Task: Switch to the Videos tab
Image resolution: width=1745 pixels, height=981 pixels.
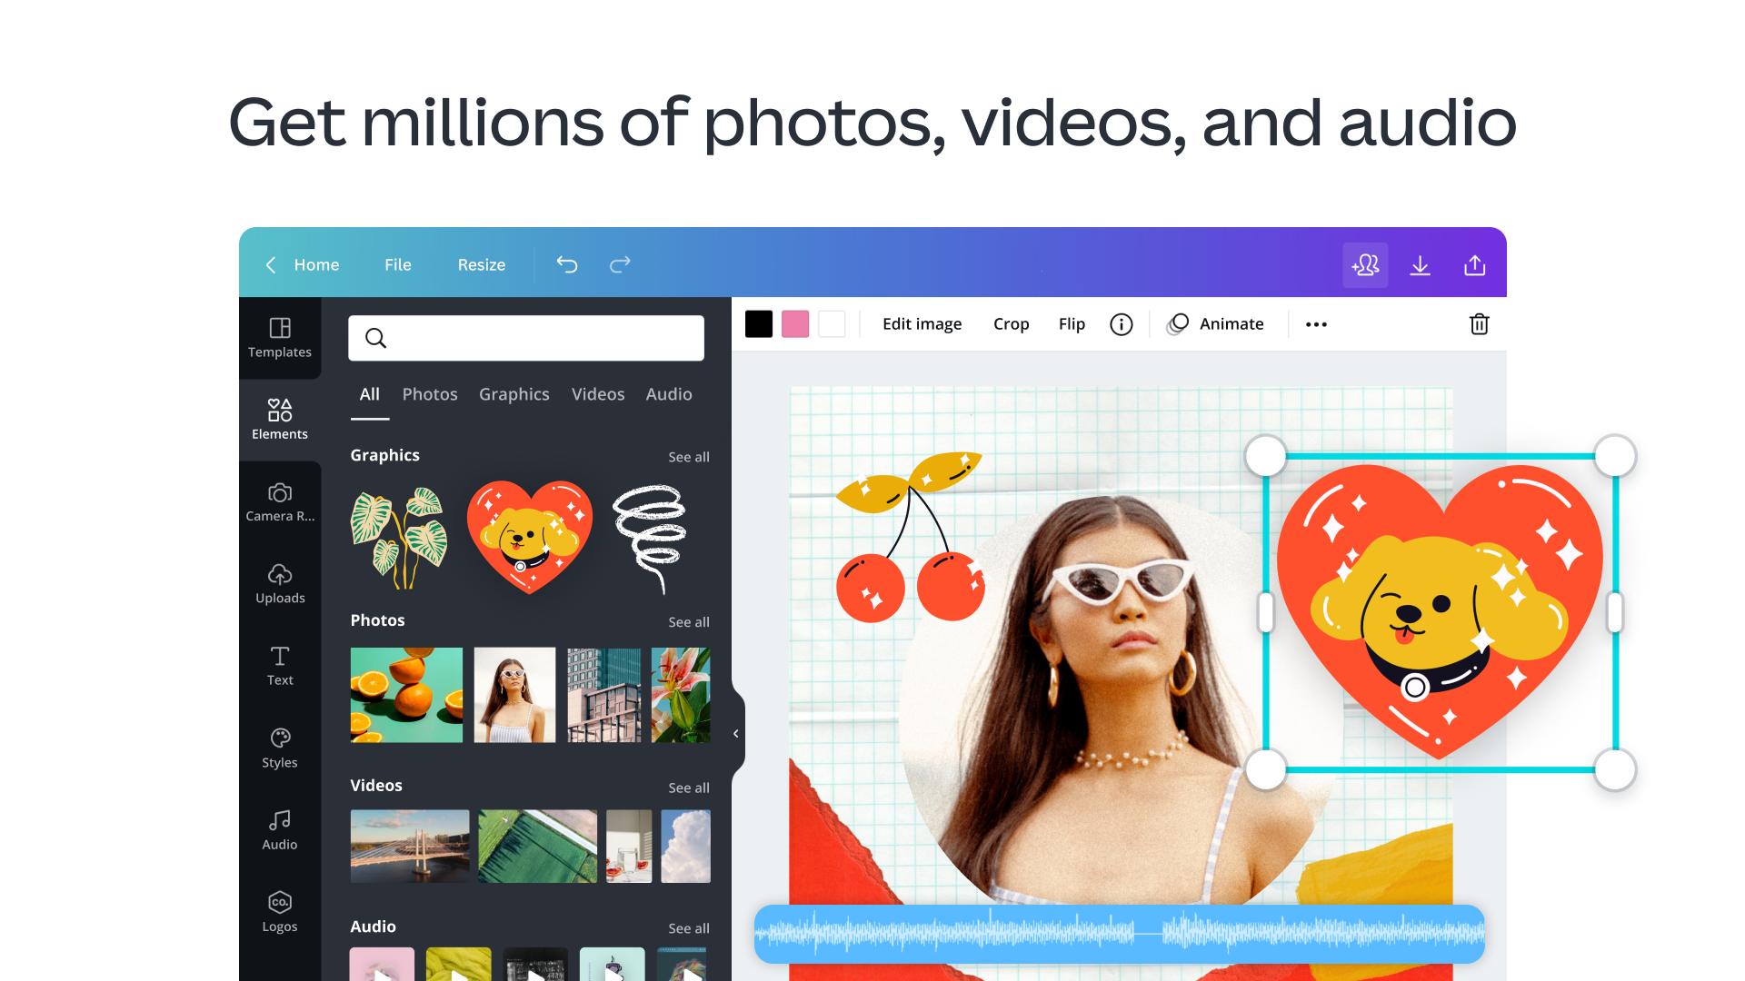Action: point(598,394)
